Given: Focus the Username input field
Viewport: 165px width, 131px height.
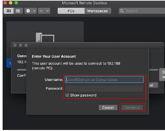Looking at the screenshot, I should click(104, 79).
